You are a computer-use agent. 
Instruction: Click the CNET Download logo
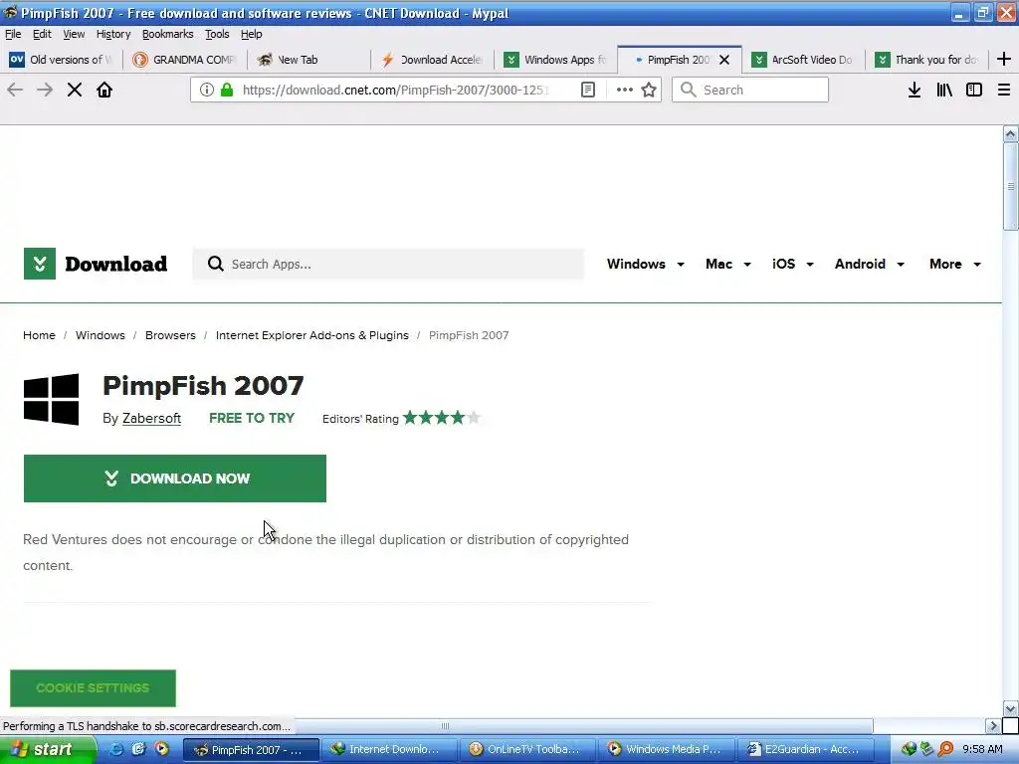pos(96,264)
